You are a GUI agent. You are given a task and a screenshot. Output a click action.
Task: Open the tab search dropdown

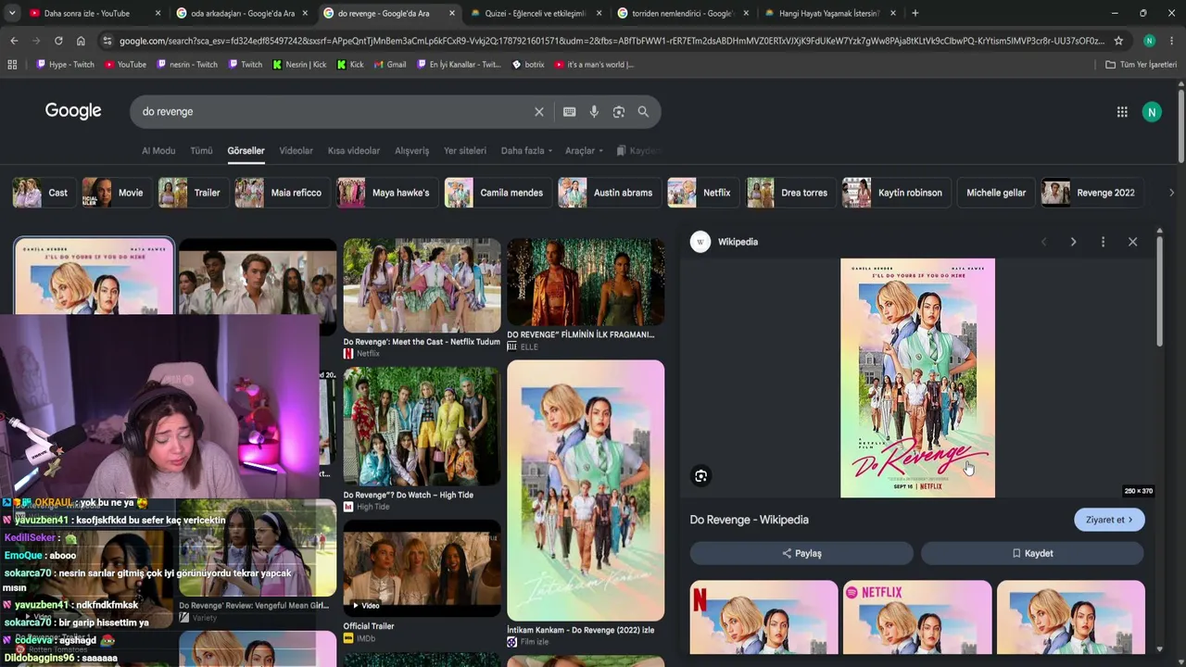pyautogui.click(x=12, y=13)
